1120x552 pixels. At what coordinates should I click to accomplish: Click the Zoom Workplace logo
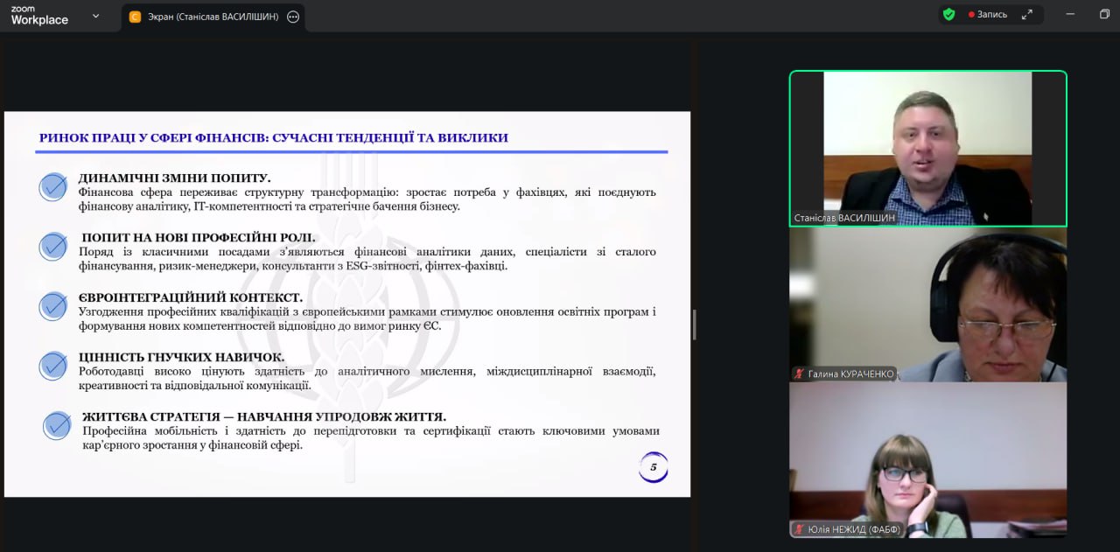tap(39, 15)
